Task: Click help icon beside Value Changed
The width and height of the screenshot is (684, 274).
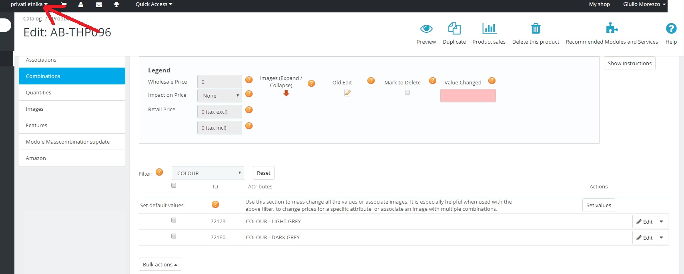Action: coord(492,80)
